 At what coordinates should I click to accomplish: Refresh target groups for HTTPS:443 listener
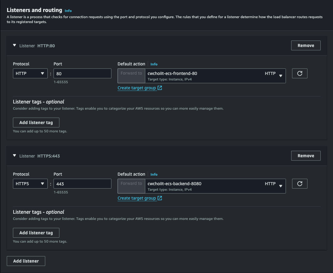point(299,184)
